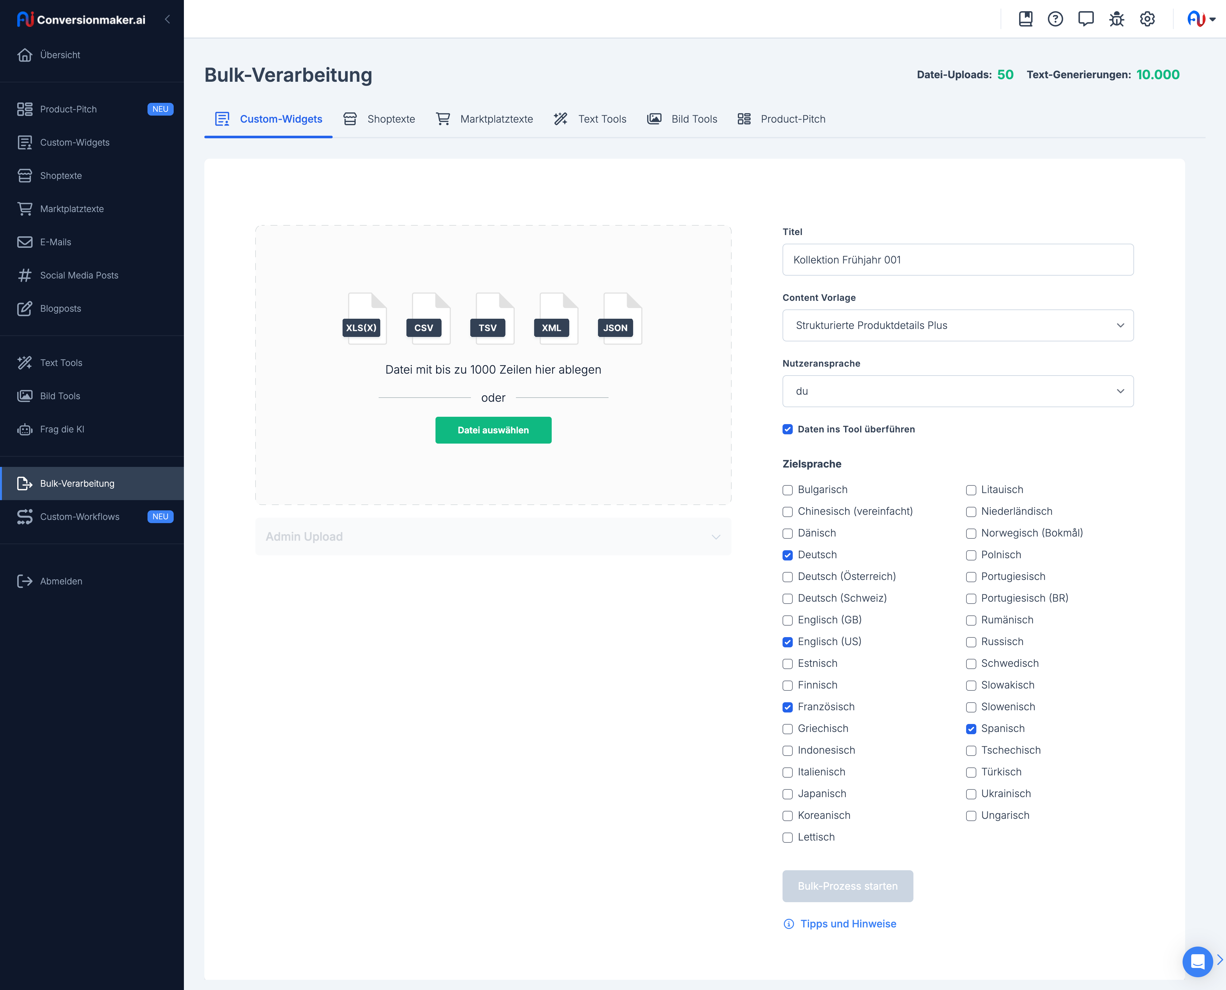Switch to the Marktplatztexte tab

click(484, 118)
